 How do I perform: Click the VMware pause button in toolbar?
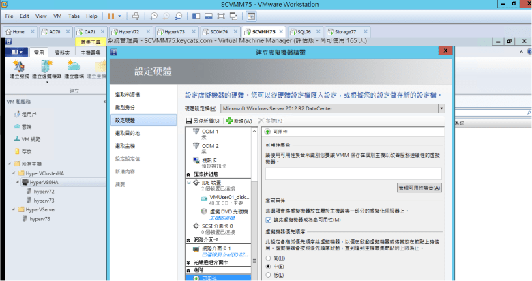pos(112,15)
